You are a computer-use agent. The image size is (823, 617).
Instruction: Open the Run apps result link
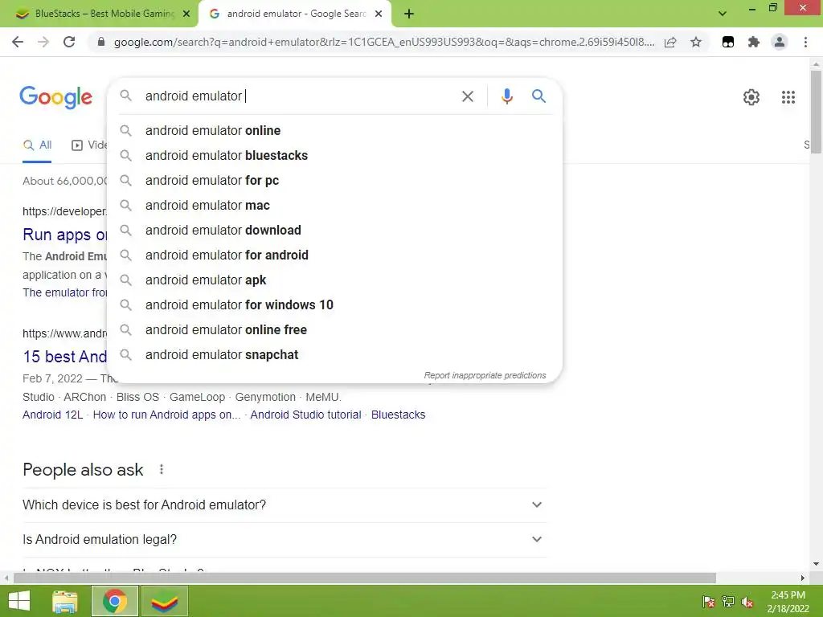(64, 235)
